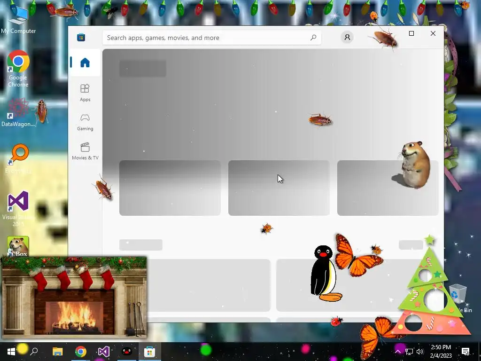Open taskbar search magnifier

point(34,352)
